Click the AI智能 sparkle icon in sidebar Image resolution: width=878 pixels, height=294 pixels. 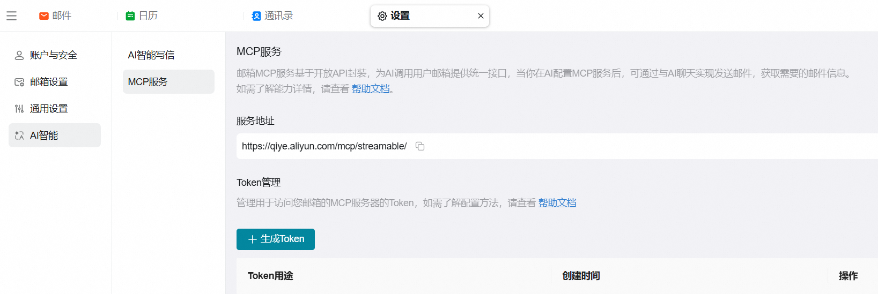(x=19, y=135)
